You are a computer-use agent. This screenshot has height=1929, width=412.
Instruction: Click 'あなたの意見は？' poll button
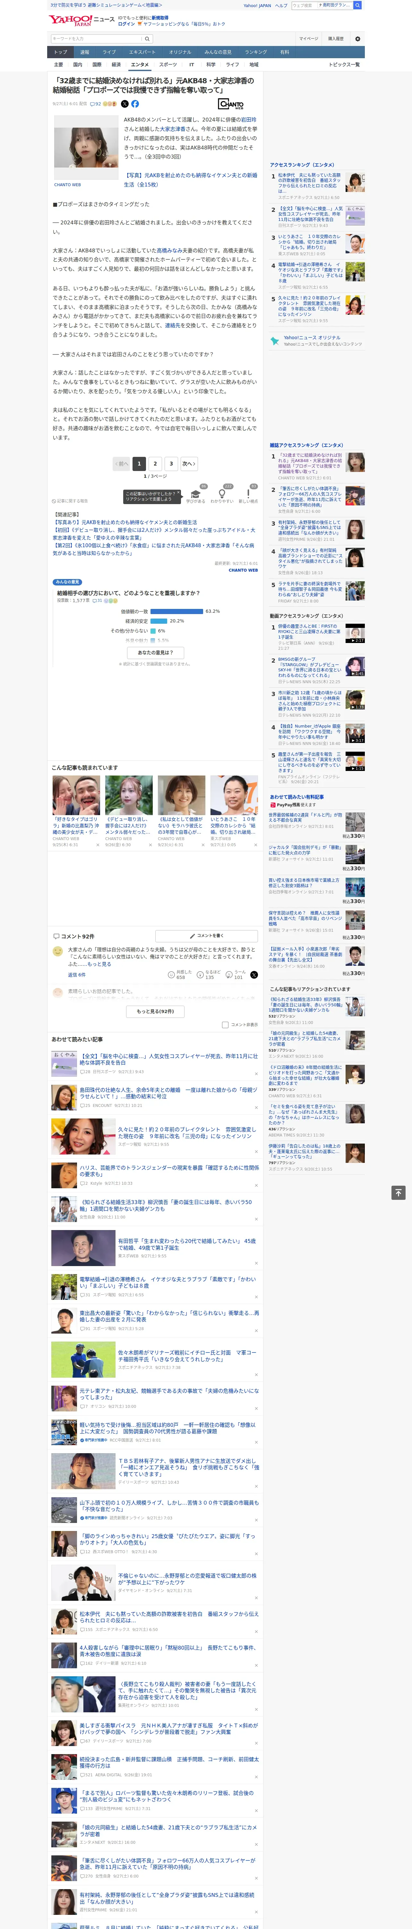pos(156,653)
